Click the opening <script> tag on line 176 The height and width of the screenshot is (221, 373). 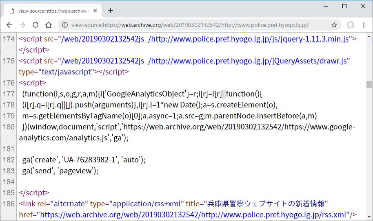click(x=33, y=83)
